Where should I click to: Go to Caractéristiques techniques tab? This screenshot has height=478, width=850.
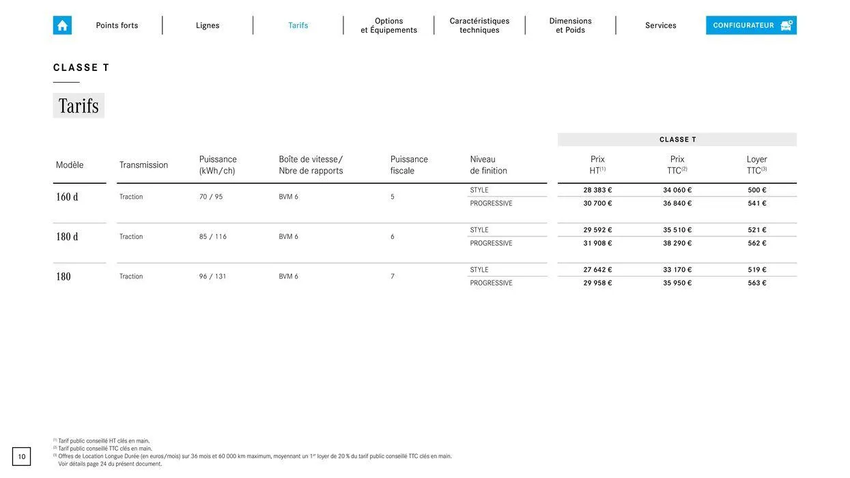[x=479, y=25]
